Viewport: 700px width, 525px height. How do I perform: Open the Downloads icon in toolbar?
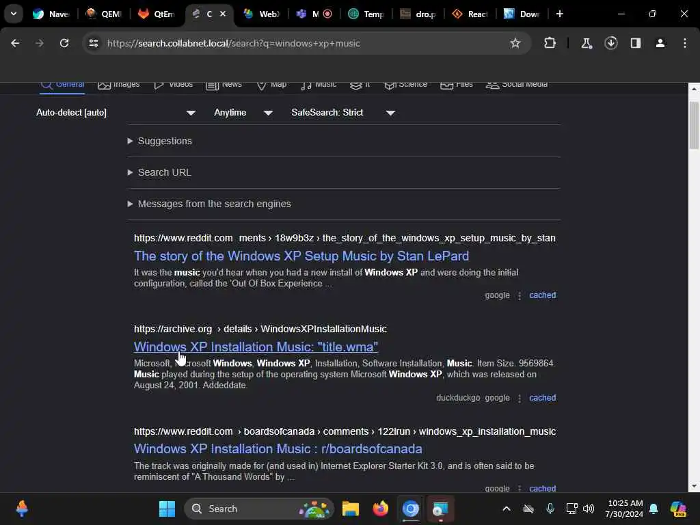(x=610, y=43)
